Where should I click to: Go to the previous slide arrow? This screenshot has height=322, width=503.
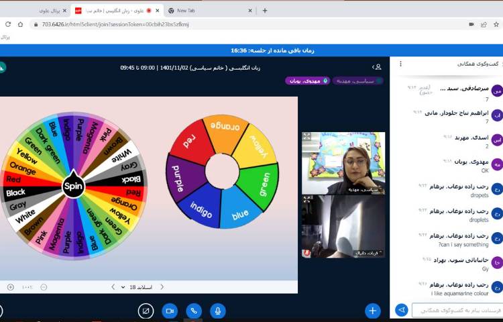[x=113, y=286]
